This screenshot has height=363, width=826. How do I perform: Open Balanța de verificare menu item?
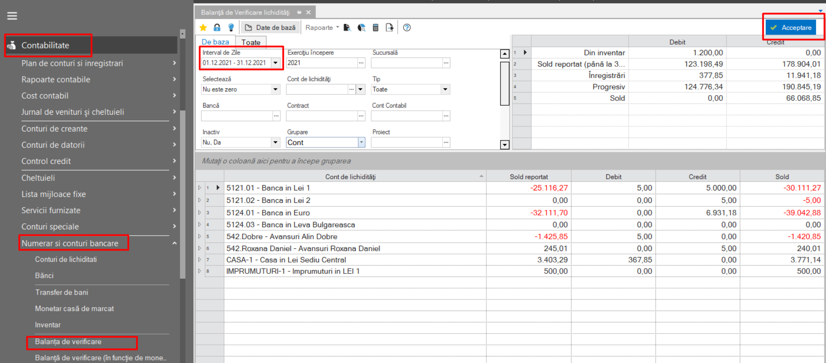68,342
